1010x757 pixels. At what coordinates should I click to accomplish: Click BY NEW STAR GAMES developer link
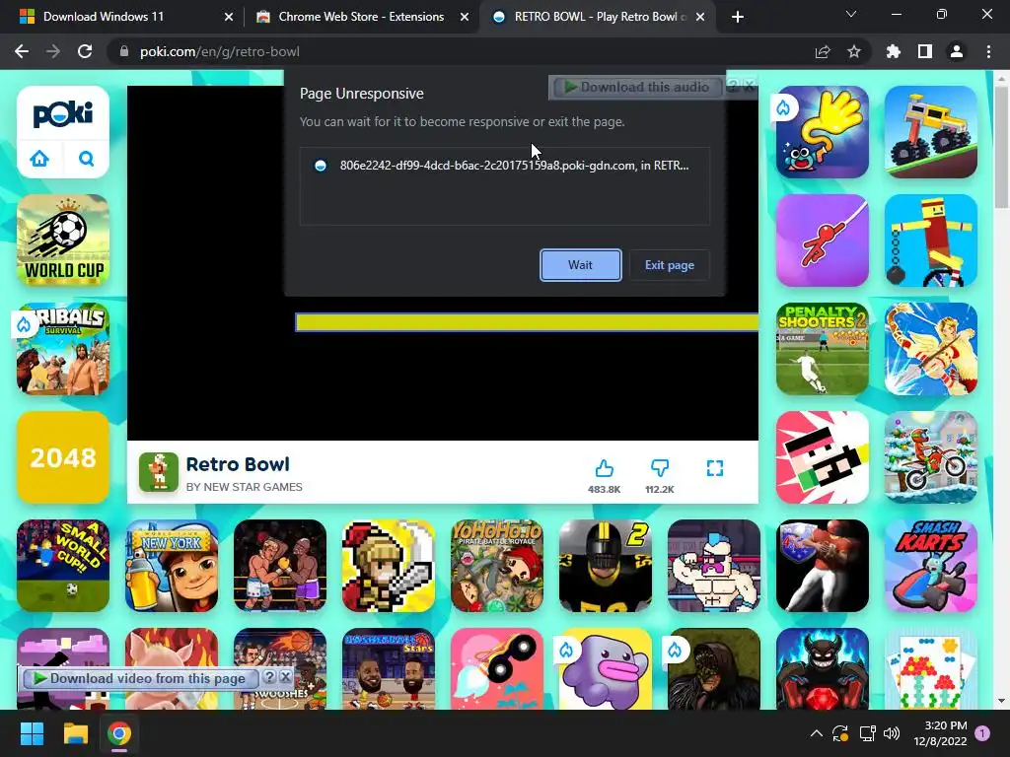(245, 487)
